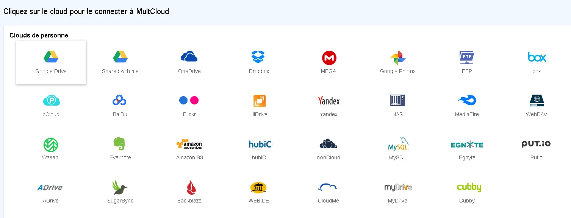The image size is (571, 218).
Task: Pick the Amazon S3 service
Action: point(189,144)
